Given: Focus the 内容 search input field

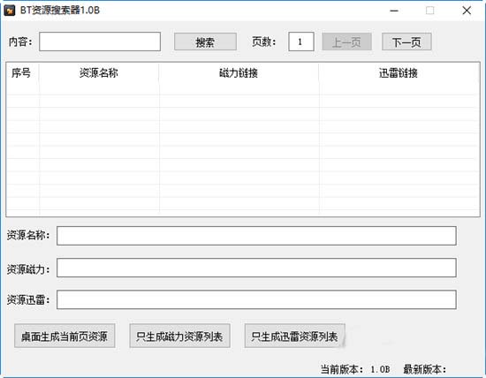Looking at the screenshot, I should [x=100, y=42].
